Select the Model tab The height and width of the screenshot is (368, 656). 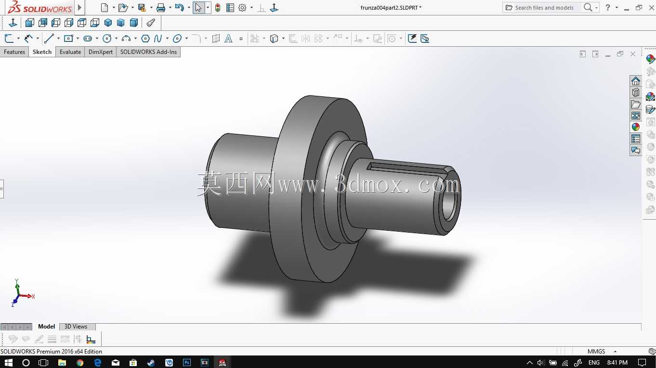(47, 327)
